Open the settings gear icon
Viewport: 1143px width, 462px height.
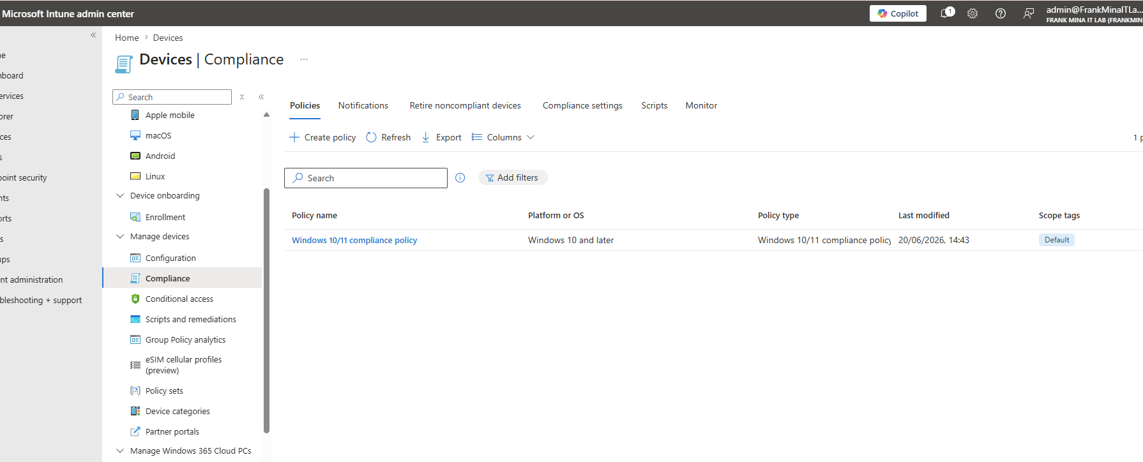click(x=973, y=13)
